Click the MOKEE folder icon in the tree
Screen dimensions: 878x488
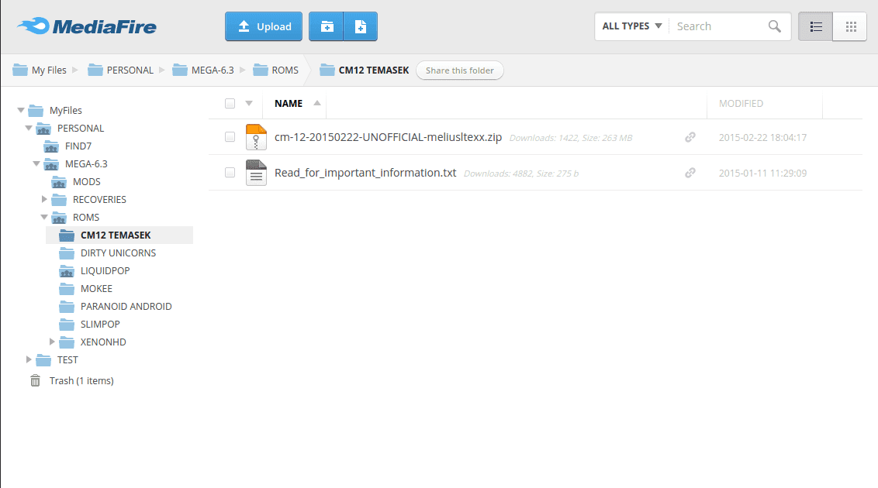[x=67, y=289]
